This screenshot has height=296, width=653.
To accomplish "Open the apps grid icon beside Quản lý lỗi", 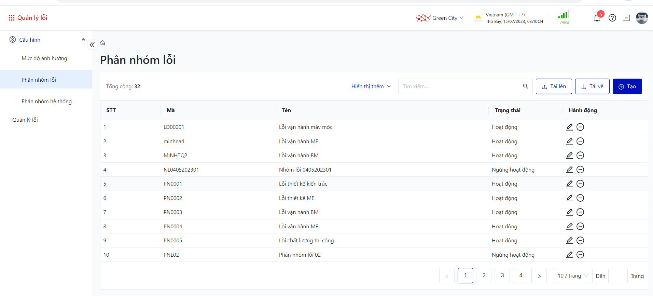I will (x=12, y=18).
